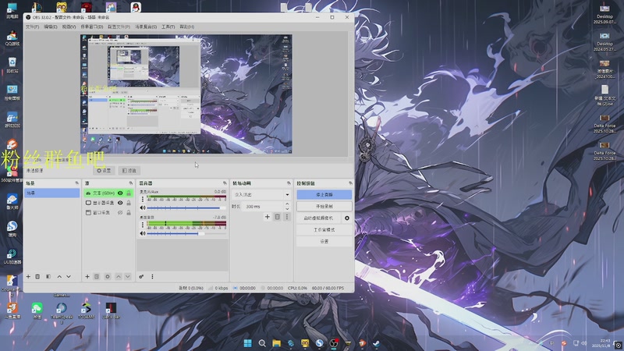Open transition properties three-dot menu
The width and height of the screenshot is (624, 351).
pos(287,217)
